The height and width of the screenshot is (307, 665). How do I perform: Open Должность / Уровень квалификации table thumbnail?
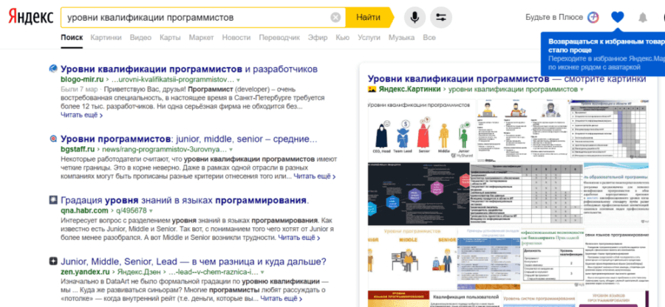coord(552,257)
